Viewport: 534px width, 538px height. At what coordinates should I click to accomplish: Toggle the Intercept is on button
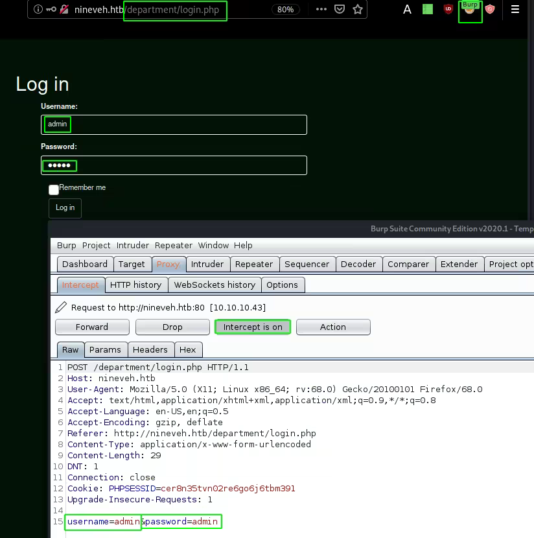253,327
